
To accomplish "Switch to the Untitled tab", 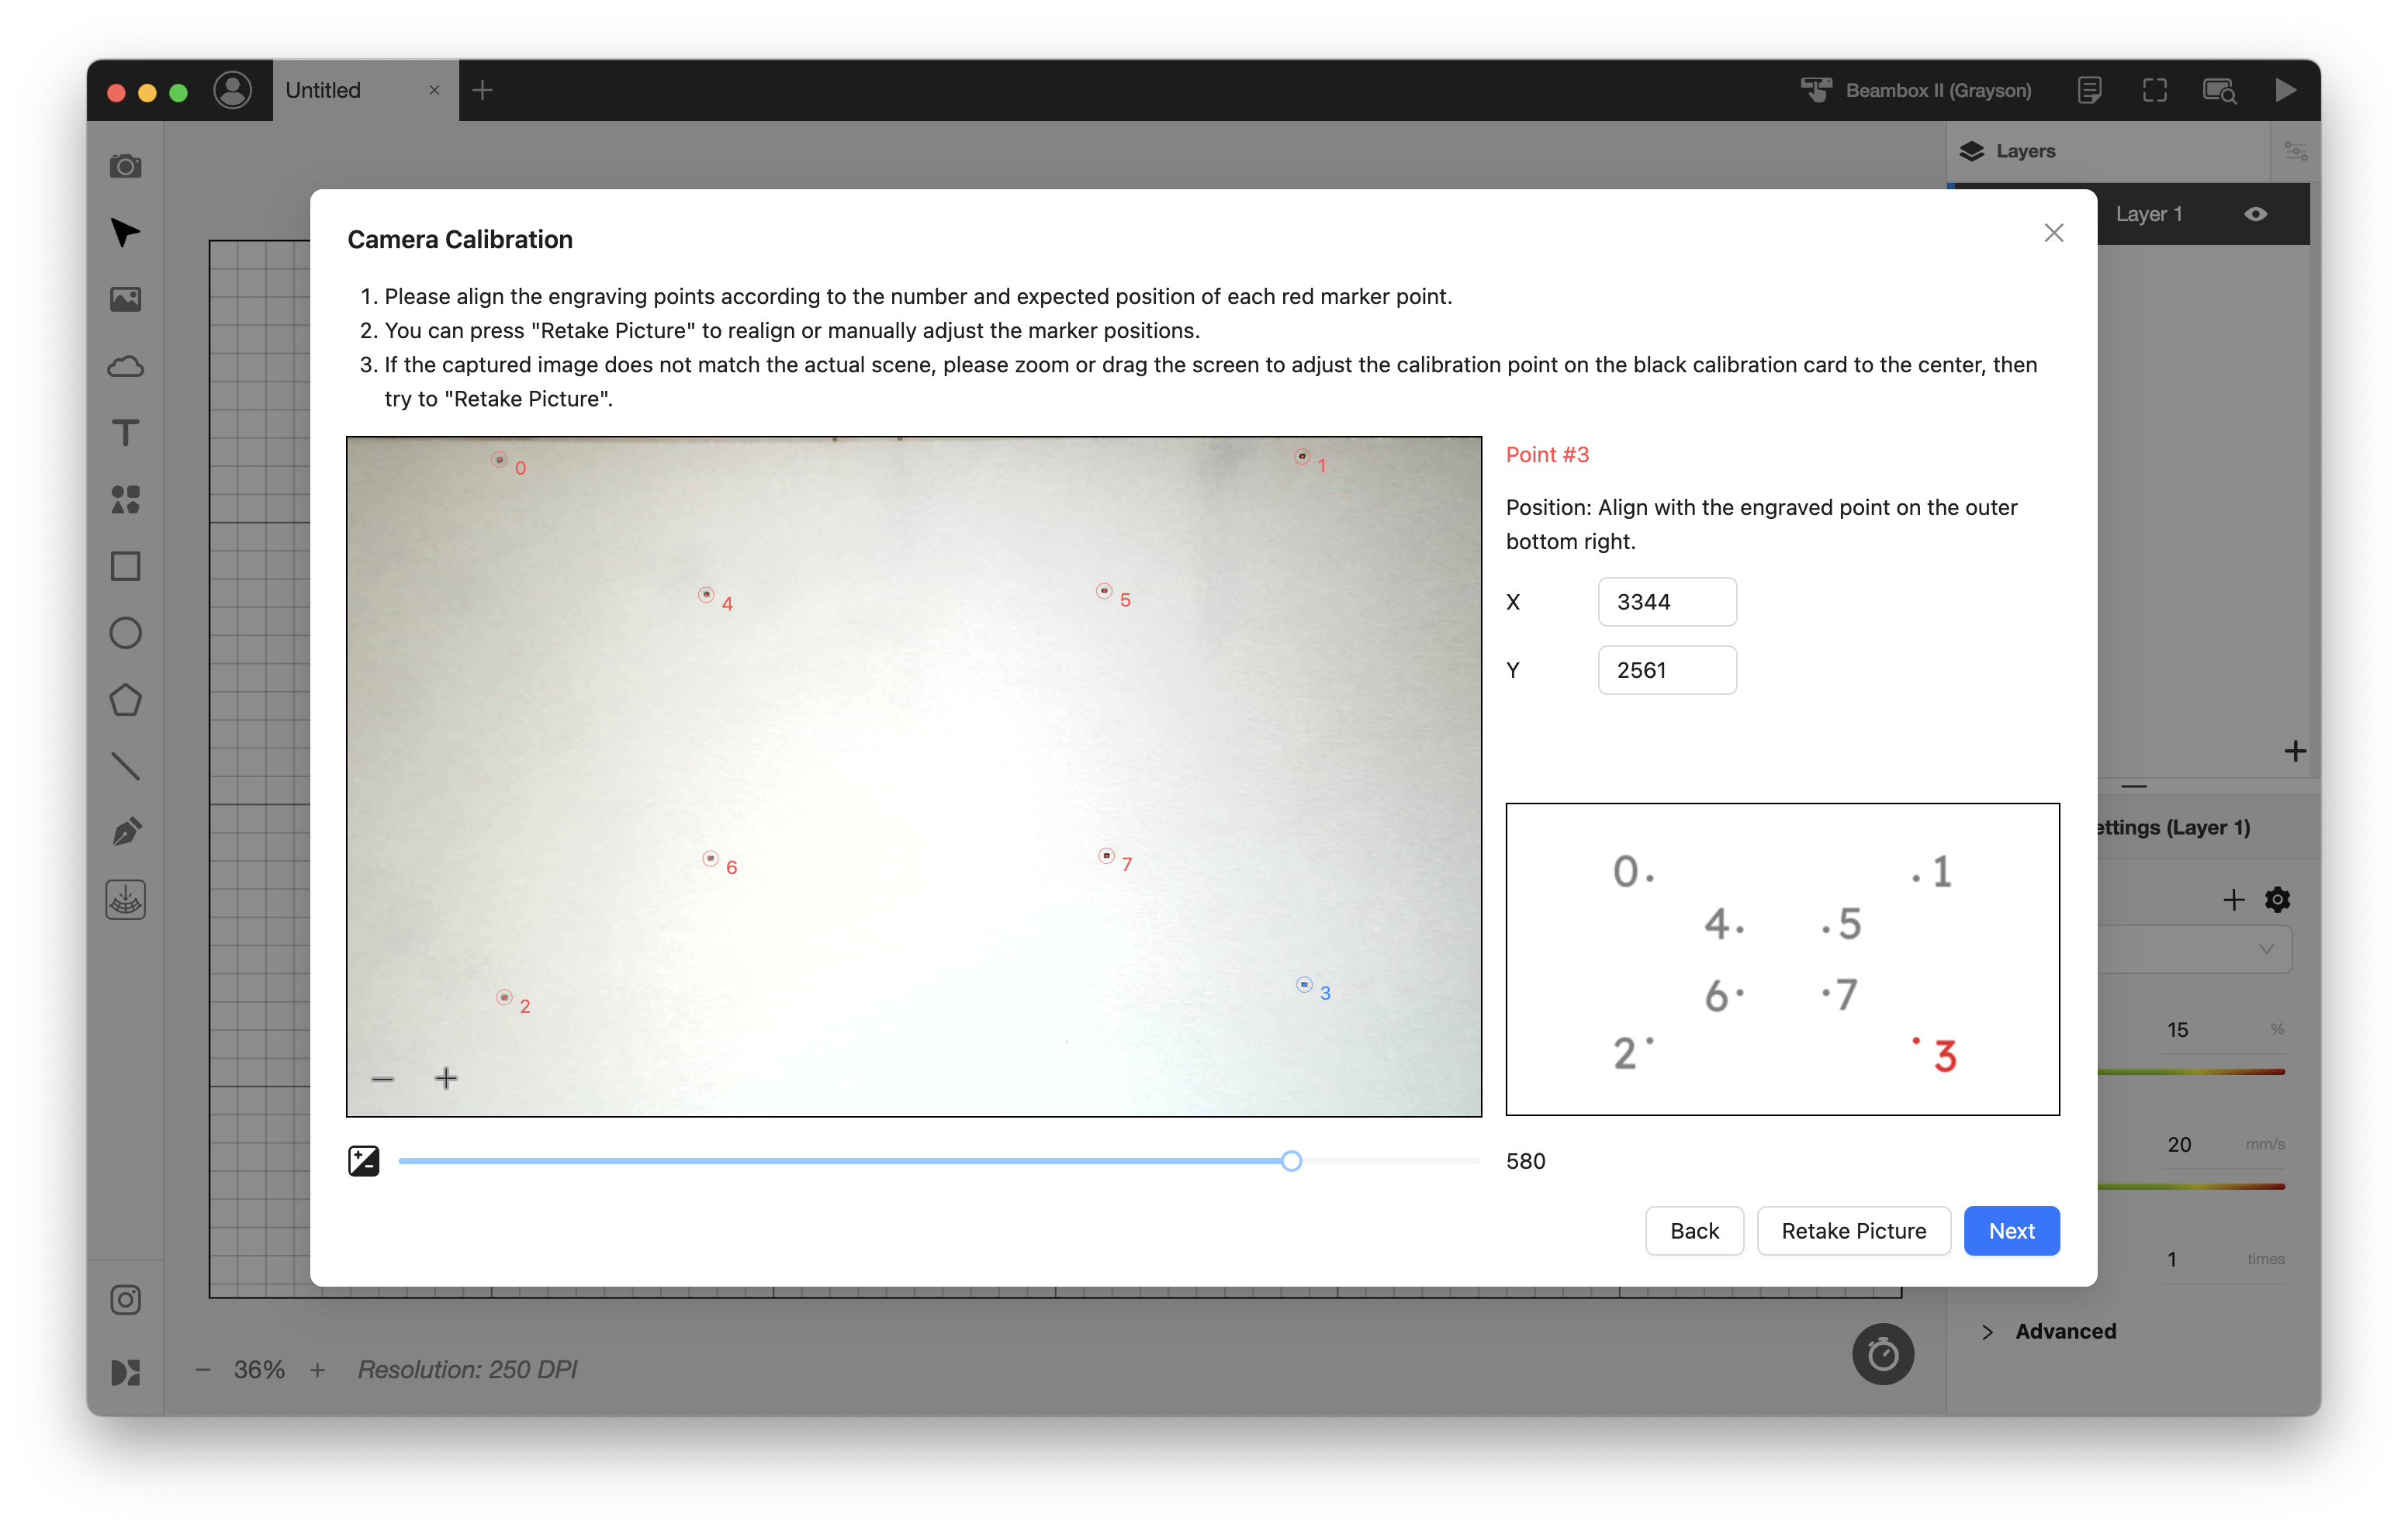I will point(323,90).
